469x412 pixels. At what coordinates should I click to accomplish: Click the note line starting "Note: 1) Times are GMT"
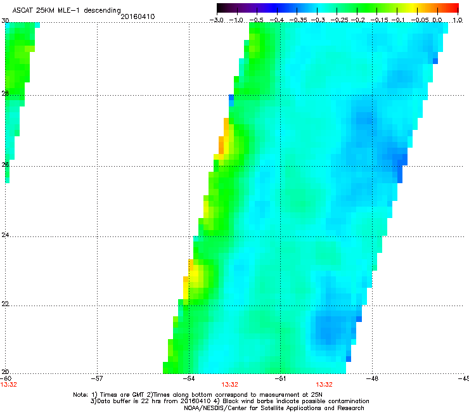(x=198, y=395)
